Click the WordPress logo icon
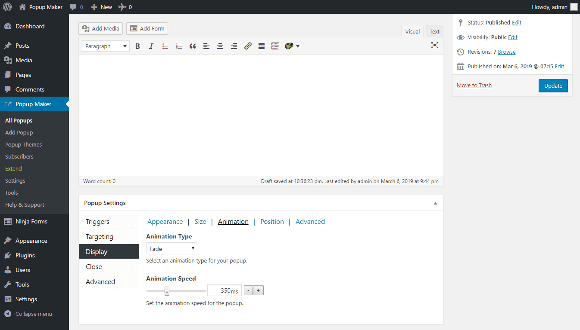The image size is (580, 330). 7,7
